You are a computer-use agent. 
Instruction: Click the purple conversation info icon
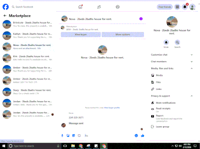click(x=141, y=19)
